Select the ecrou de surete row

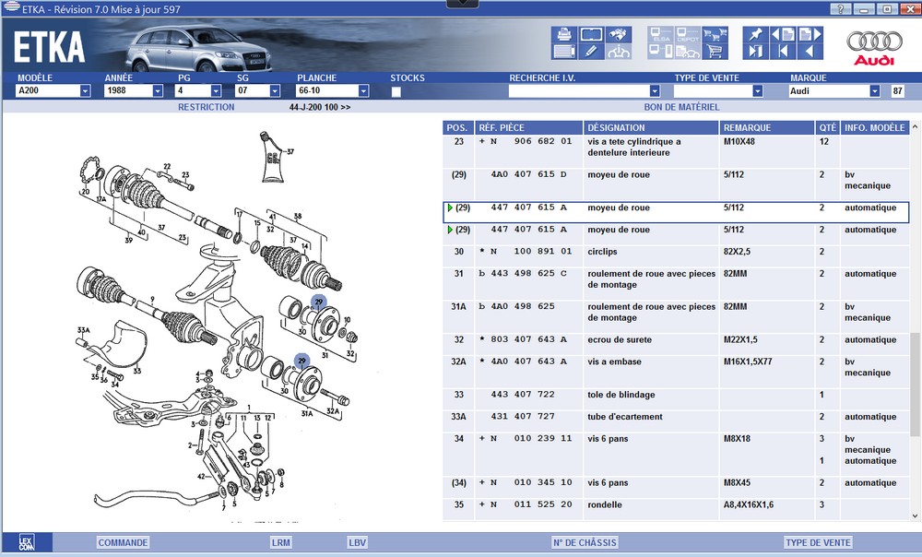[x=676, y=345]
